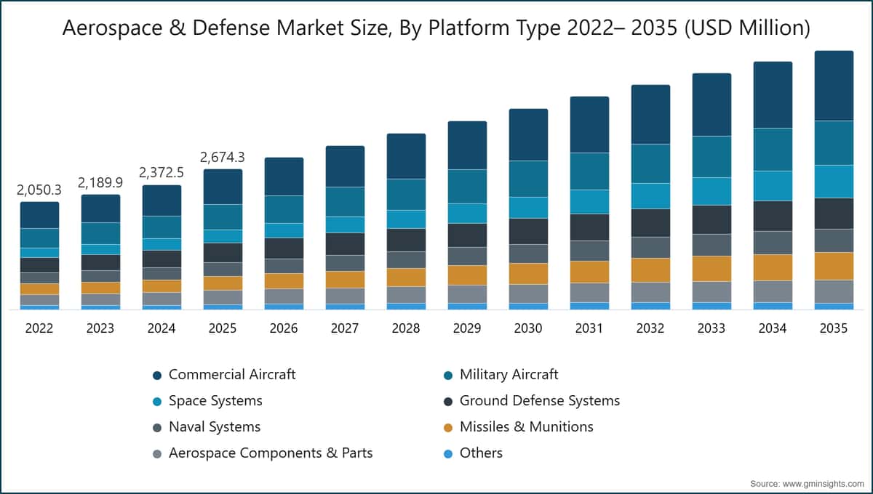Select the 'Aerospace Components & Parts' legend label
Screen dimensions: 873x494
point(271,453)
